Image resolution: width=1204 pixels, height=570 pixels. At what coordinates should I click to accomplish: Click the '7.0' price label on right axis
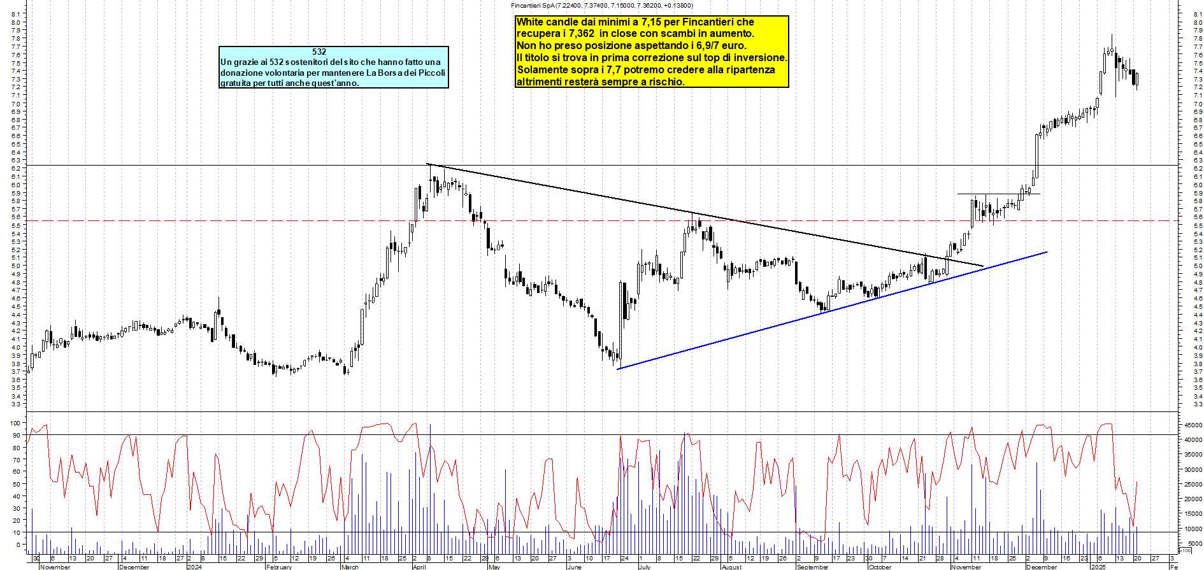(x=1198, y=103)
